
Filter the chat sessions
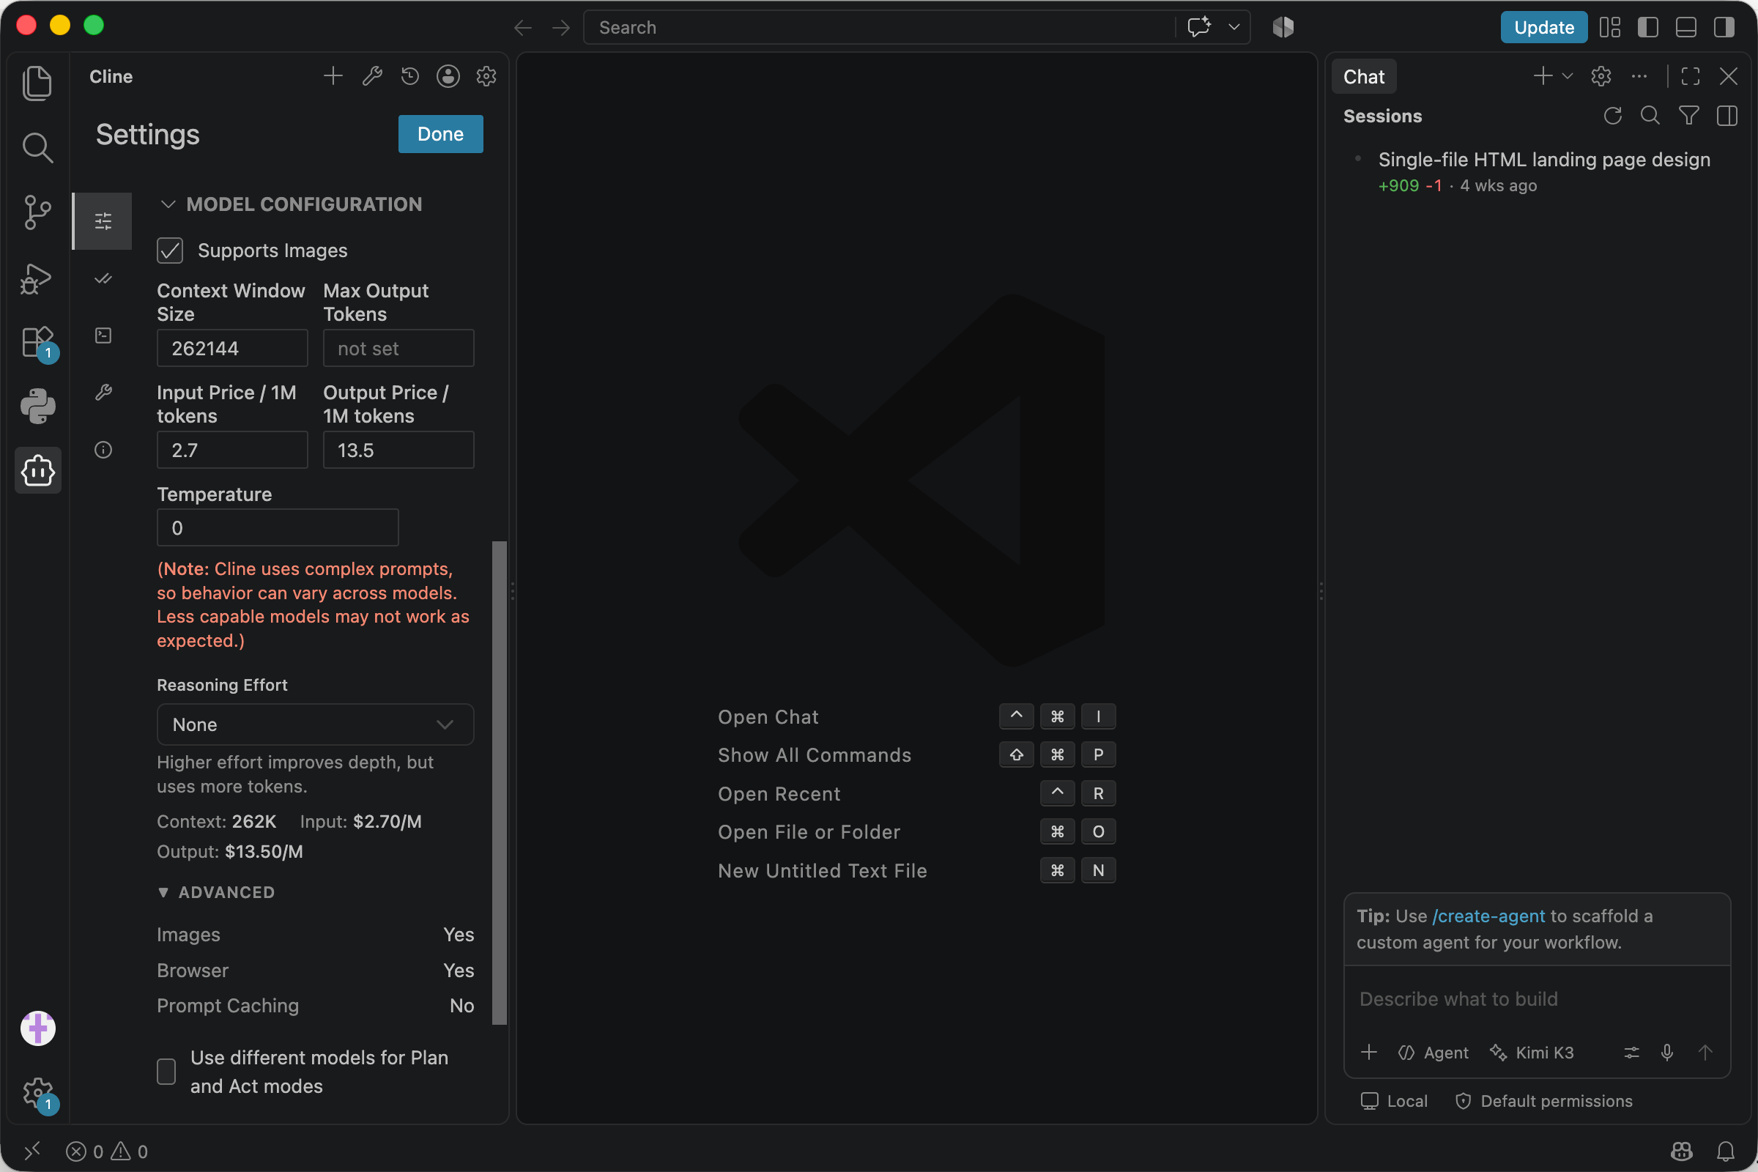point(1688,116)
